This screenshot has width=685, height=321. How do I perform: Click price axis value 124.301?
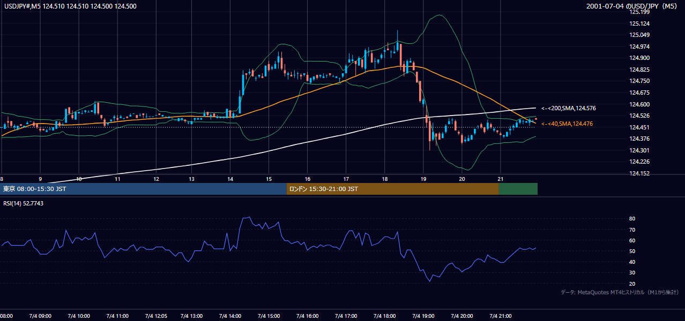[639, 150]
